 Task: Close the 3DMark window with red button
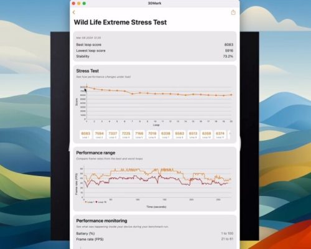click(73, 3)
